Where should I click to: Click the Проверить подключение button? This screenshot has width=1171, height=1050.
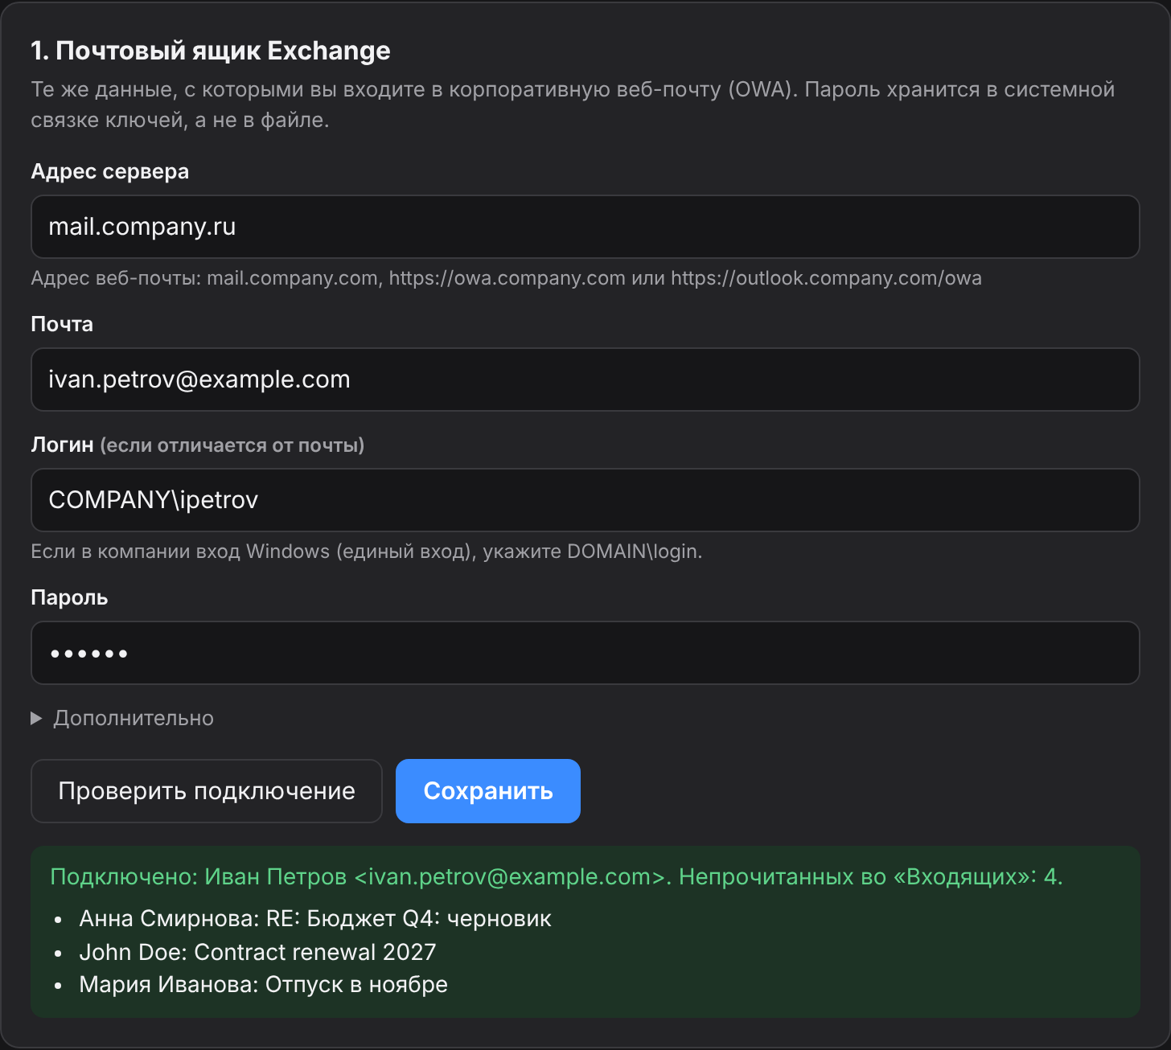click(x=207, y=791)
